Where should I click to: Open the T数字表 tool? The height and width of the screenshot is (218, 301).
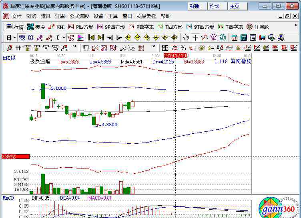click(231, 27)
